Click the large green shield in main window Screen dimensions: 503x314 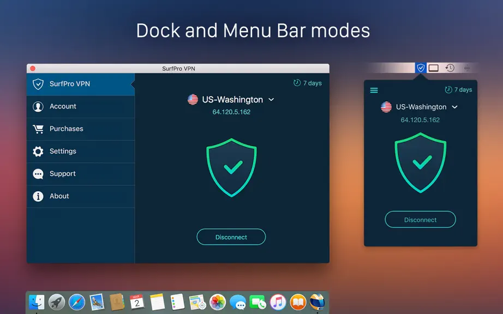(232, 167)
